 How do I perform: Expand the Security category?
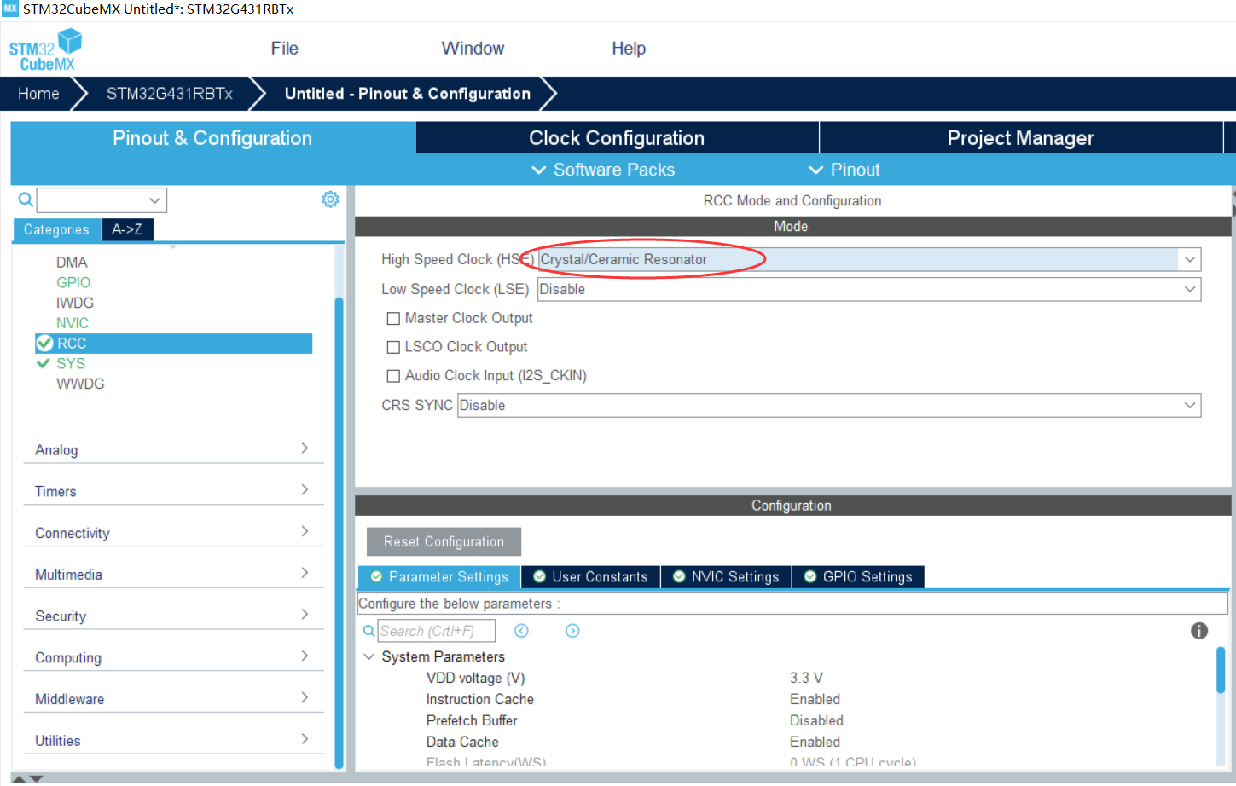[173, 616]
